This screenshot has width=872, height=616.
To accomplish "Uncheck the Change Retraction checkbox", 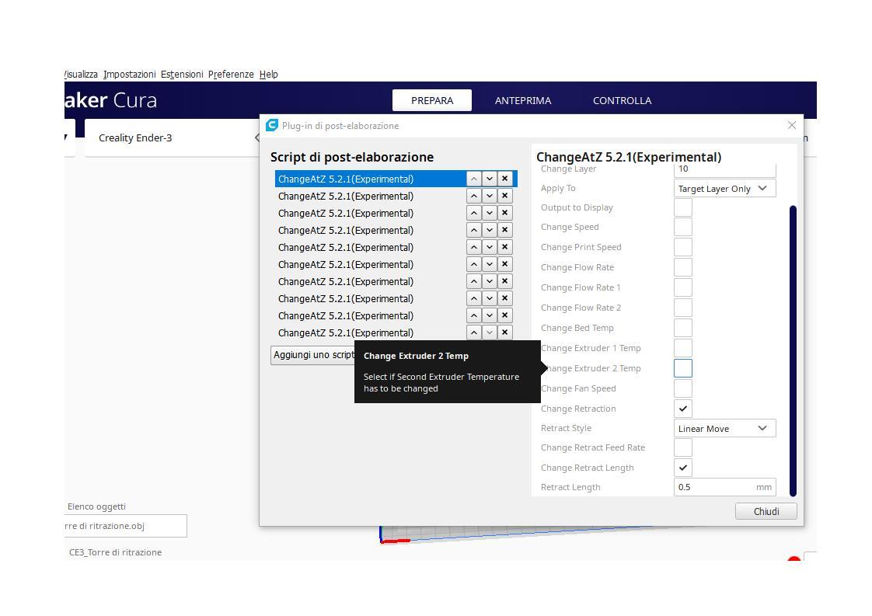I will point(682,409).
